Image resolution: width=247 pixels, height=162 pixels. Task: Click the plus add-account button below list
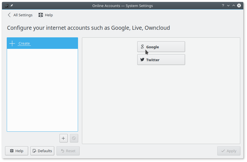[63, 138]
